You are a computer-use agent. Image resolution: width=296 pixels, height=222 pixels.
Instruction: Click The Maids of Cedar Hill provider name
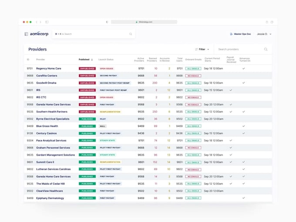(x=50, y=184)
